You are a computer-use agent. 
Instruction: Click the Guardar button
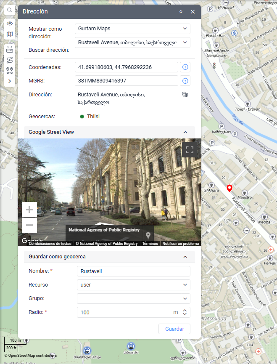[174, 329]
